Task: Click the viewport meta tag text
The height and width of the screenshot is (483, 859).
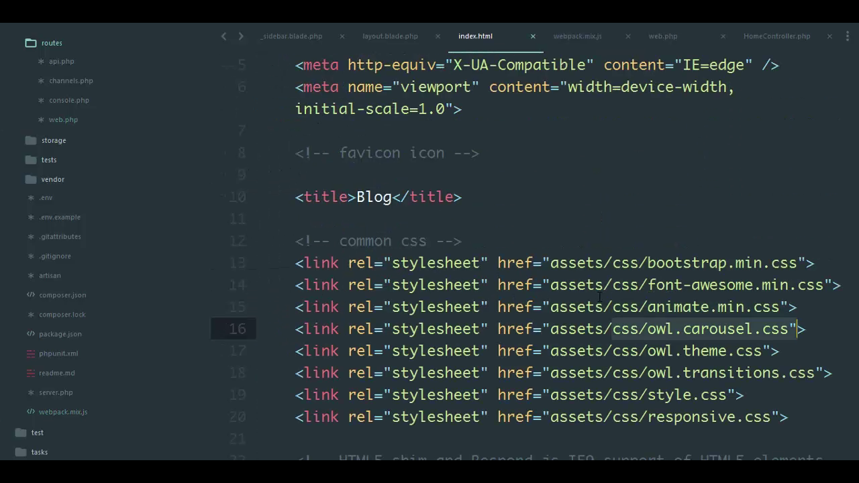Action: click(x=515, y=98)
